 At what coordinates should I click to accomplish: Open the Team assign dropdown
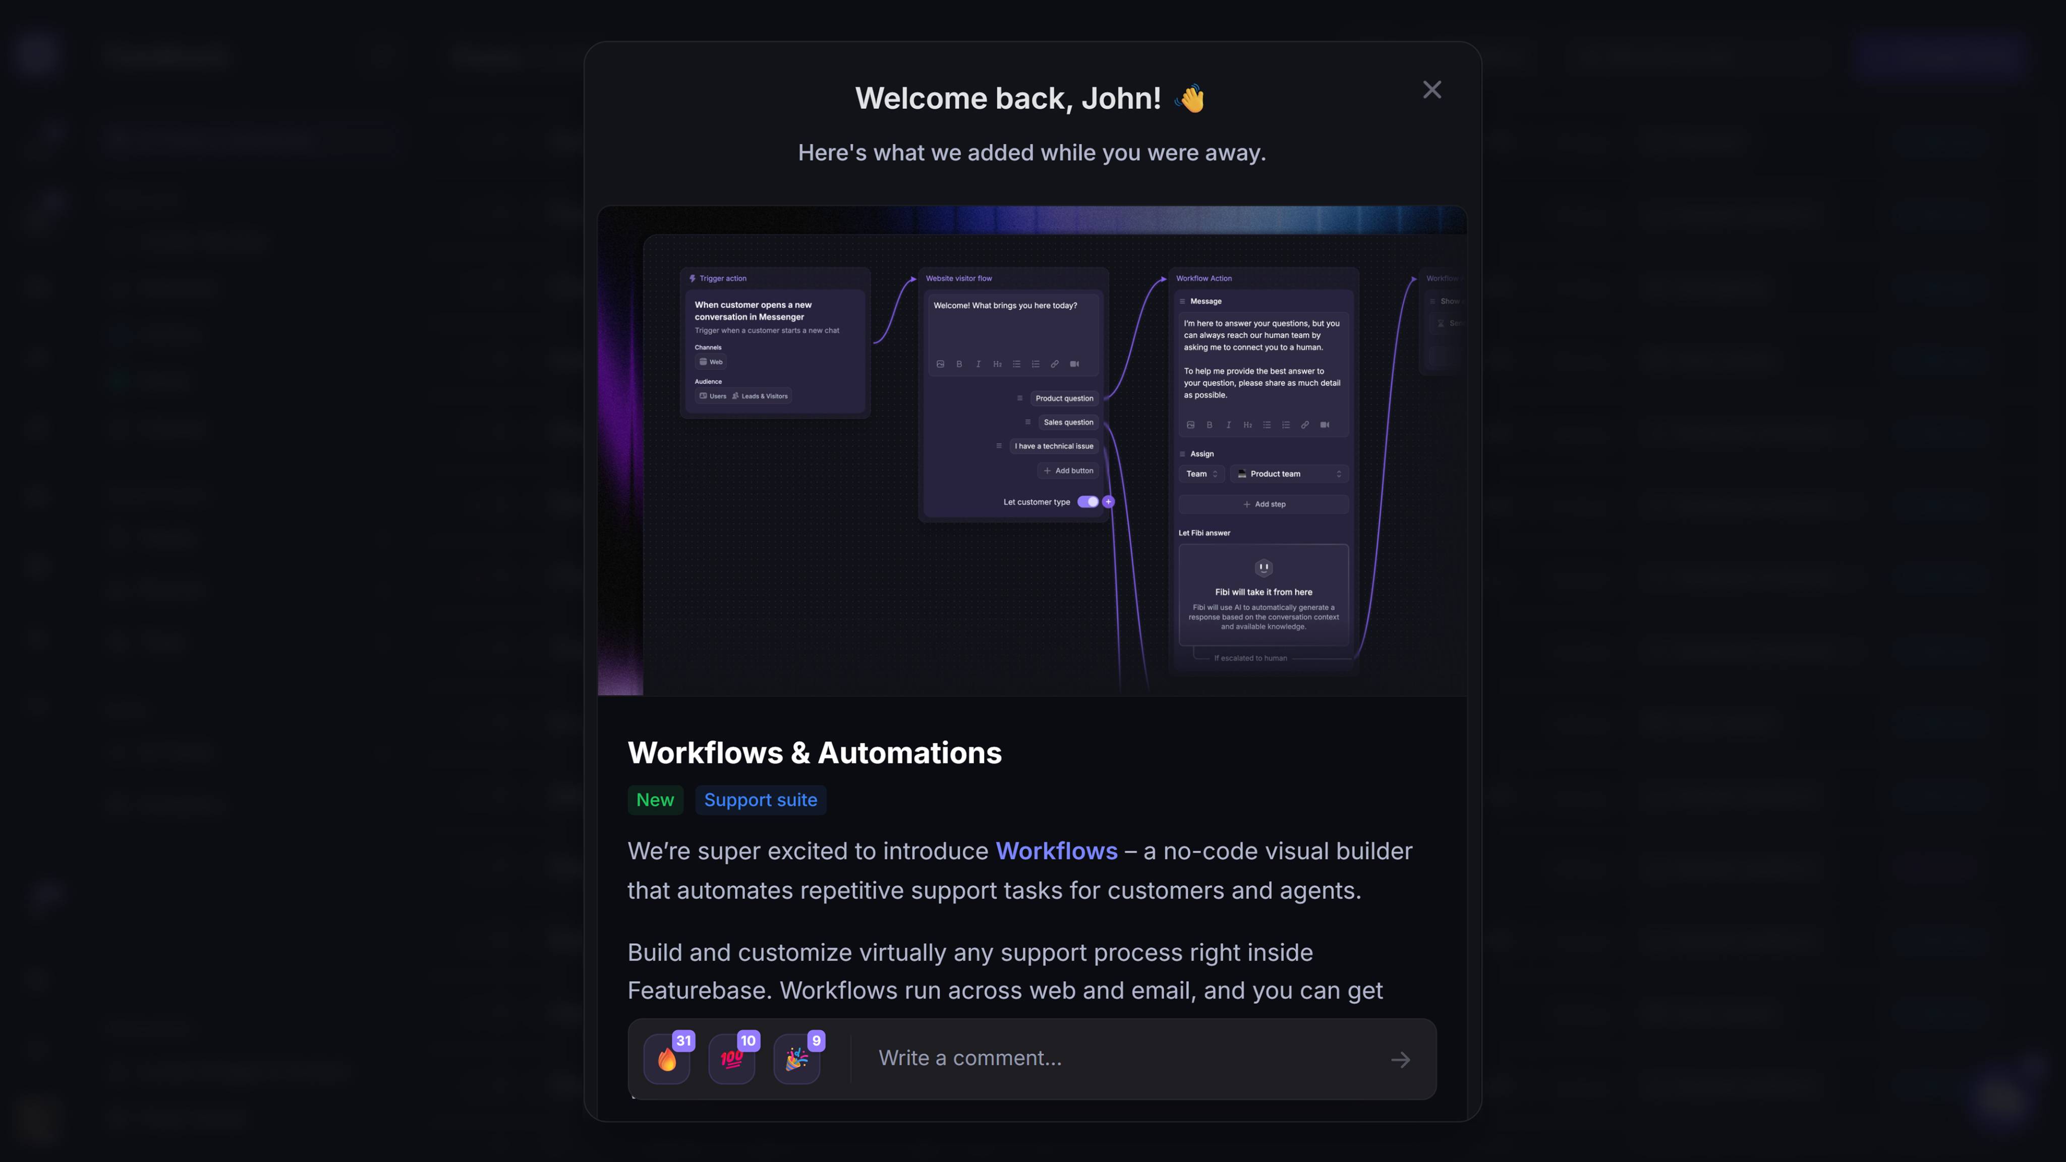tap(1201, 474)
